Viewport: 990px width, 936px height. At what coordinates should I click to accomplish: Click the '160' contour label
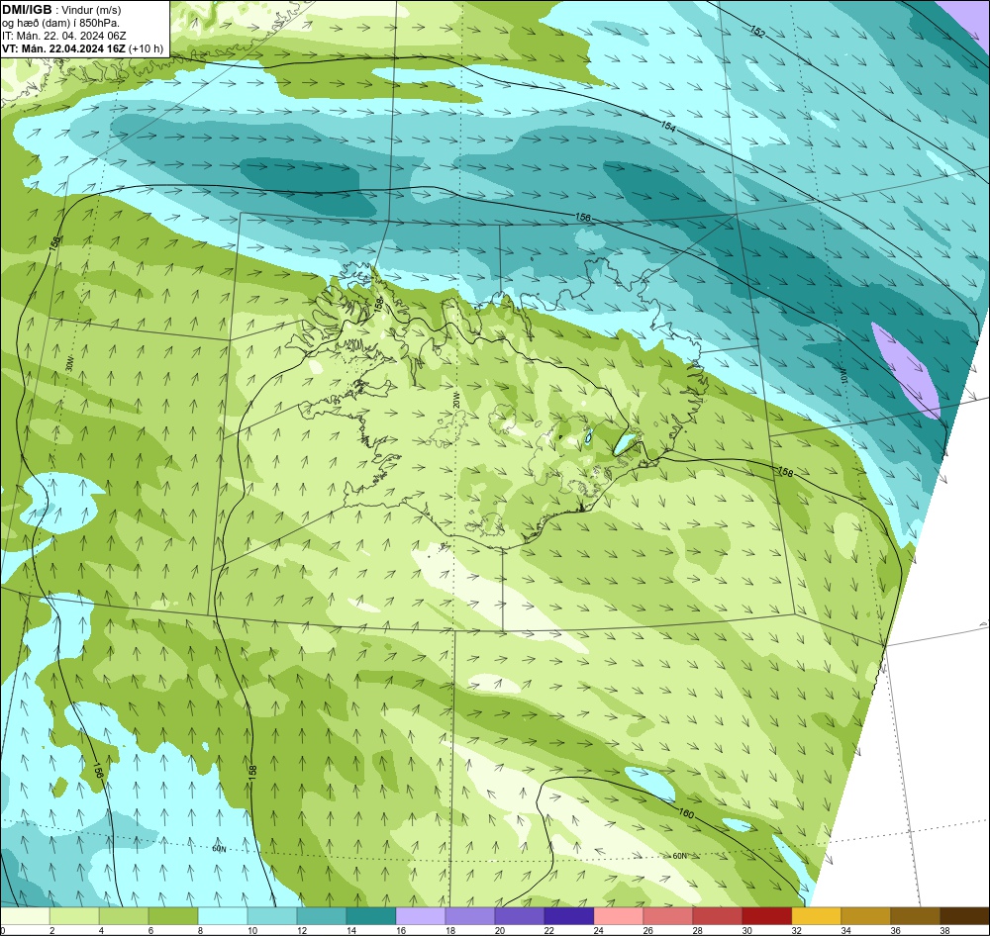click(x=686, y=813)
